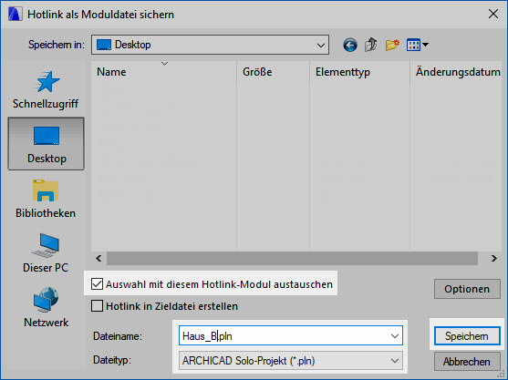
Task: Click the horizontal scrollbar right arrow
Action: [493, 258]
